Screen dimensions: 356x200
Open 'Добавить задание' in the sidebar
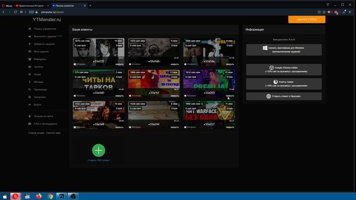pyautogui.click(x=44, y=44)
